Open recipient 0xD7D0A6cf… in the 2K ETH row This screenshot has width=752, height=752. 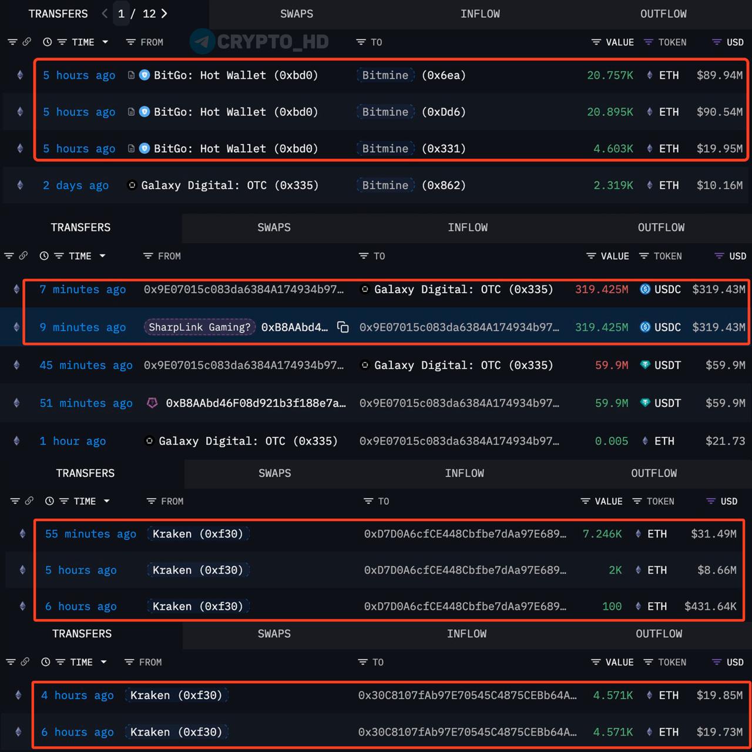pyautogui.click(x=465, y=570)
